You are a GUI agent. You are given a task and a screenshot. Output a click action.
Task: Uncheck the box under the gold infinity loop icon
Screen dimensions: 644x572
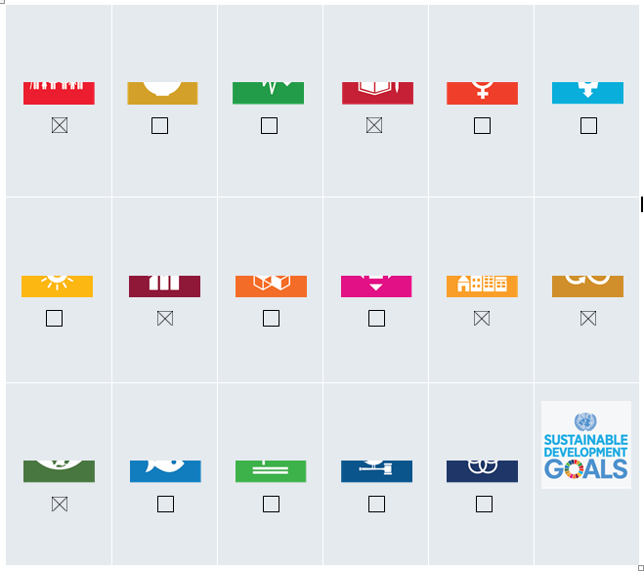tap(588, 318)
